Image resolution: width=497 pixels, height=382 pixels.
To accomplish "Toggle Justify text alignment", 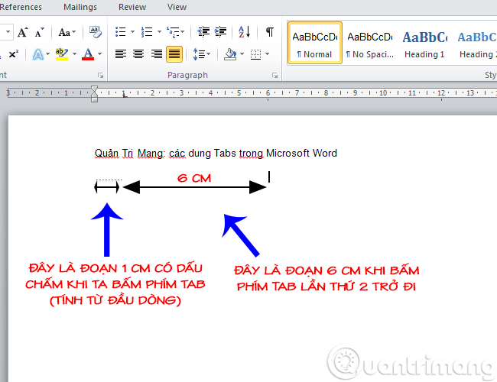I will tap(174, 54).
